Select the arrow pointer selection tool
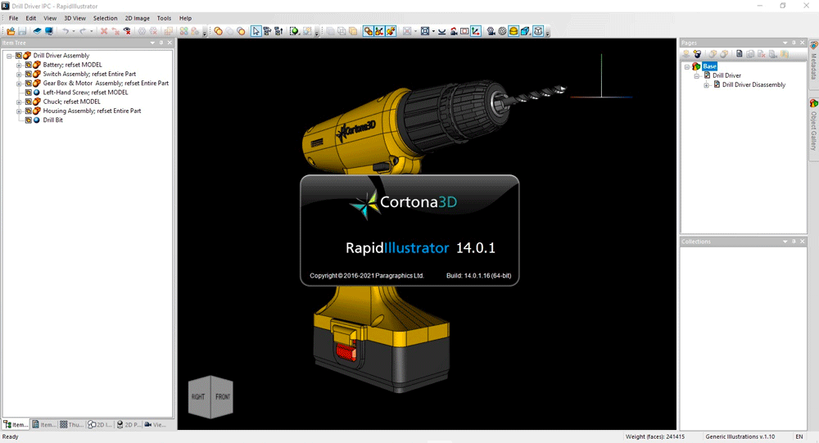819x443 pixels. (256, 31)
